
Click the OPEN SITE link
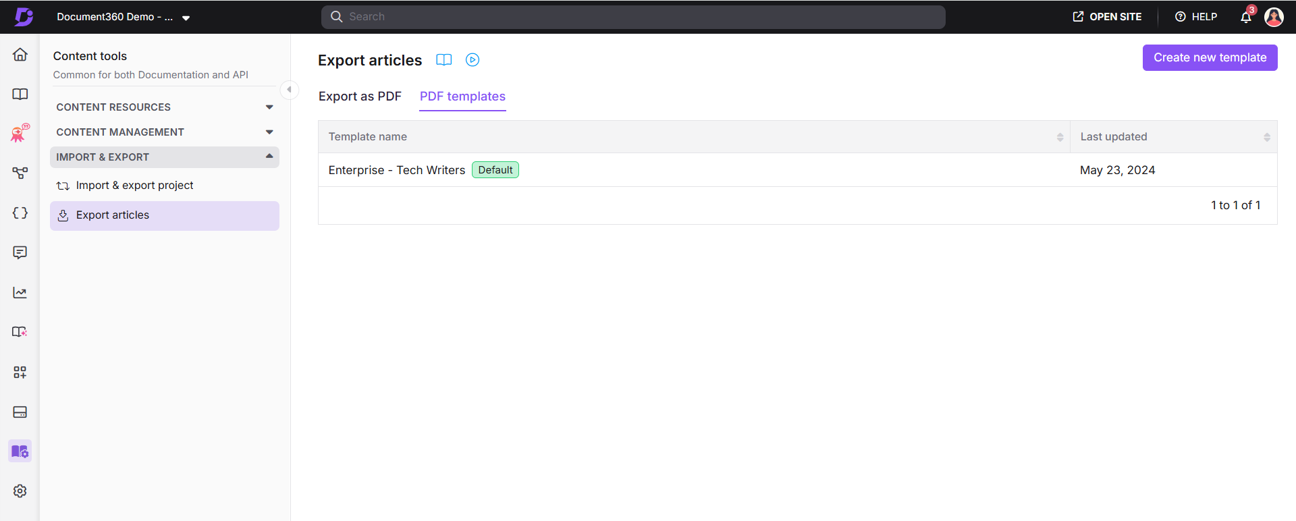[x=1107, y=17]
